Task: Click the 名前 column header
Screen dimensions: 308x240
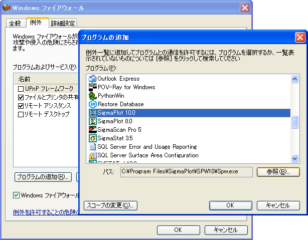Action: 46,79
